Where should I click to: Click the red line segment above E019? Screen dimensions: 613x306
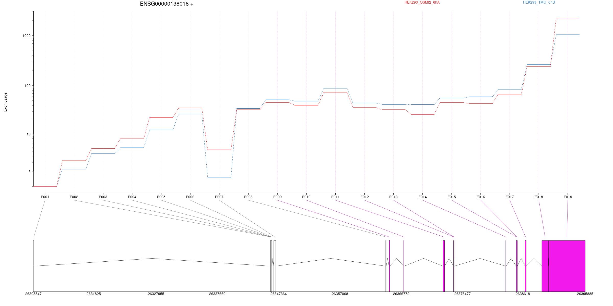pos(568,18)
